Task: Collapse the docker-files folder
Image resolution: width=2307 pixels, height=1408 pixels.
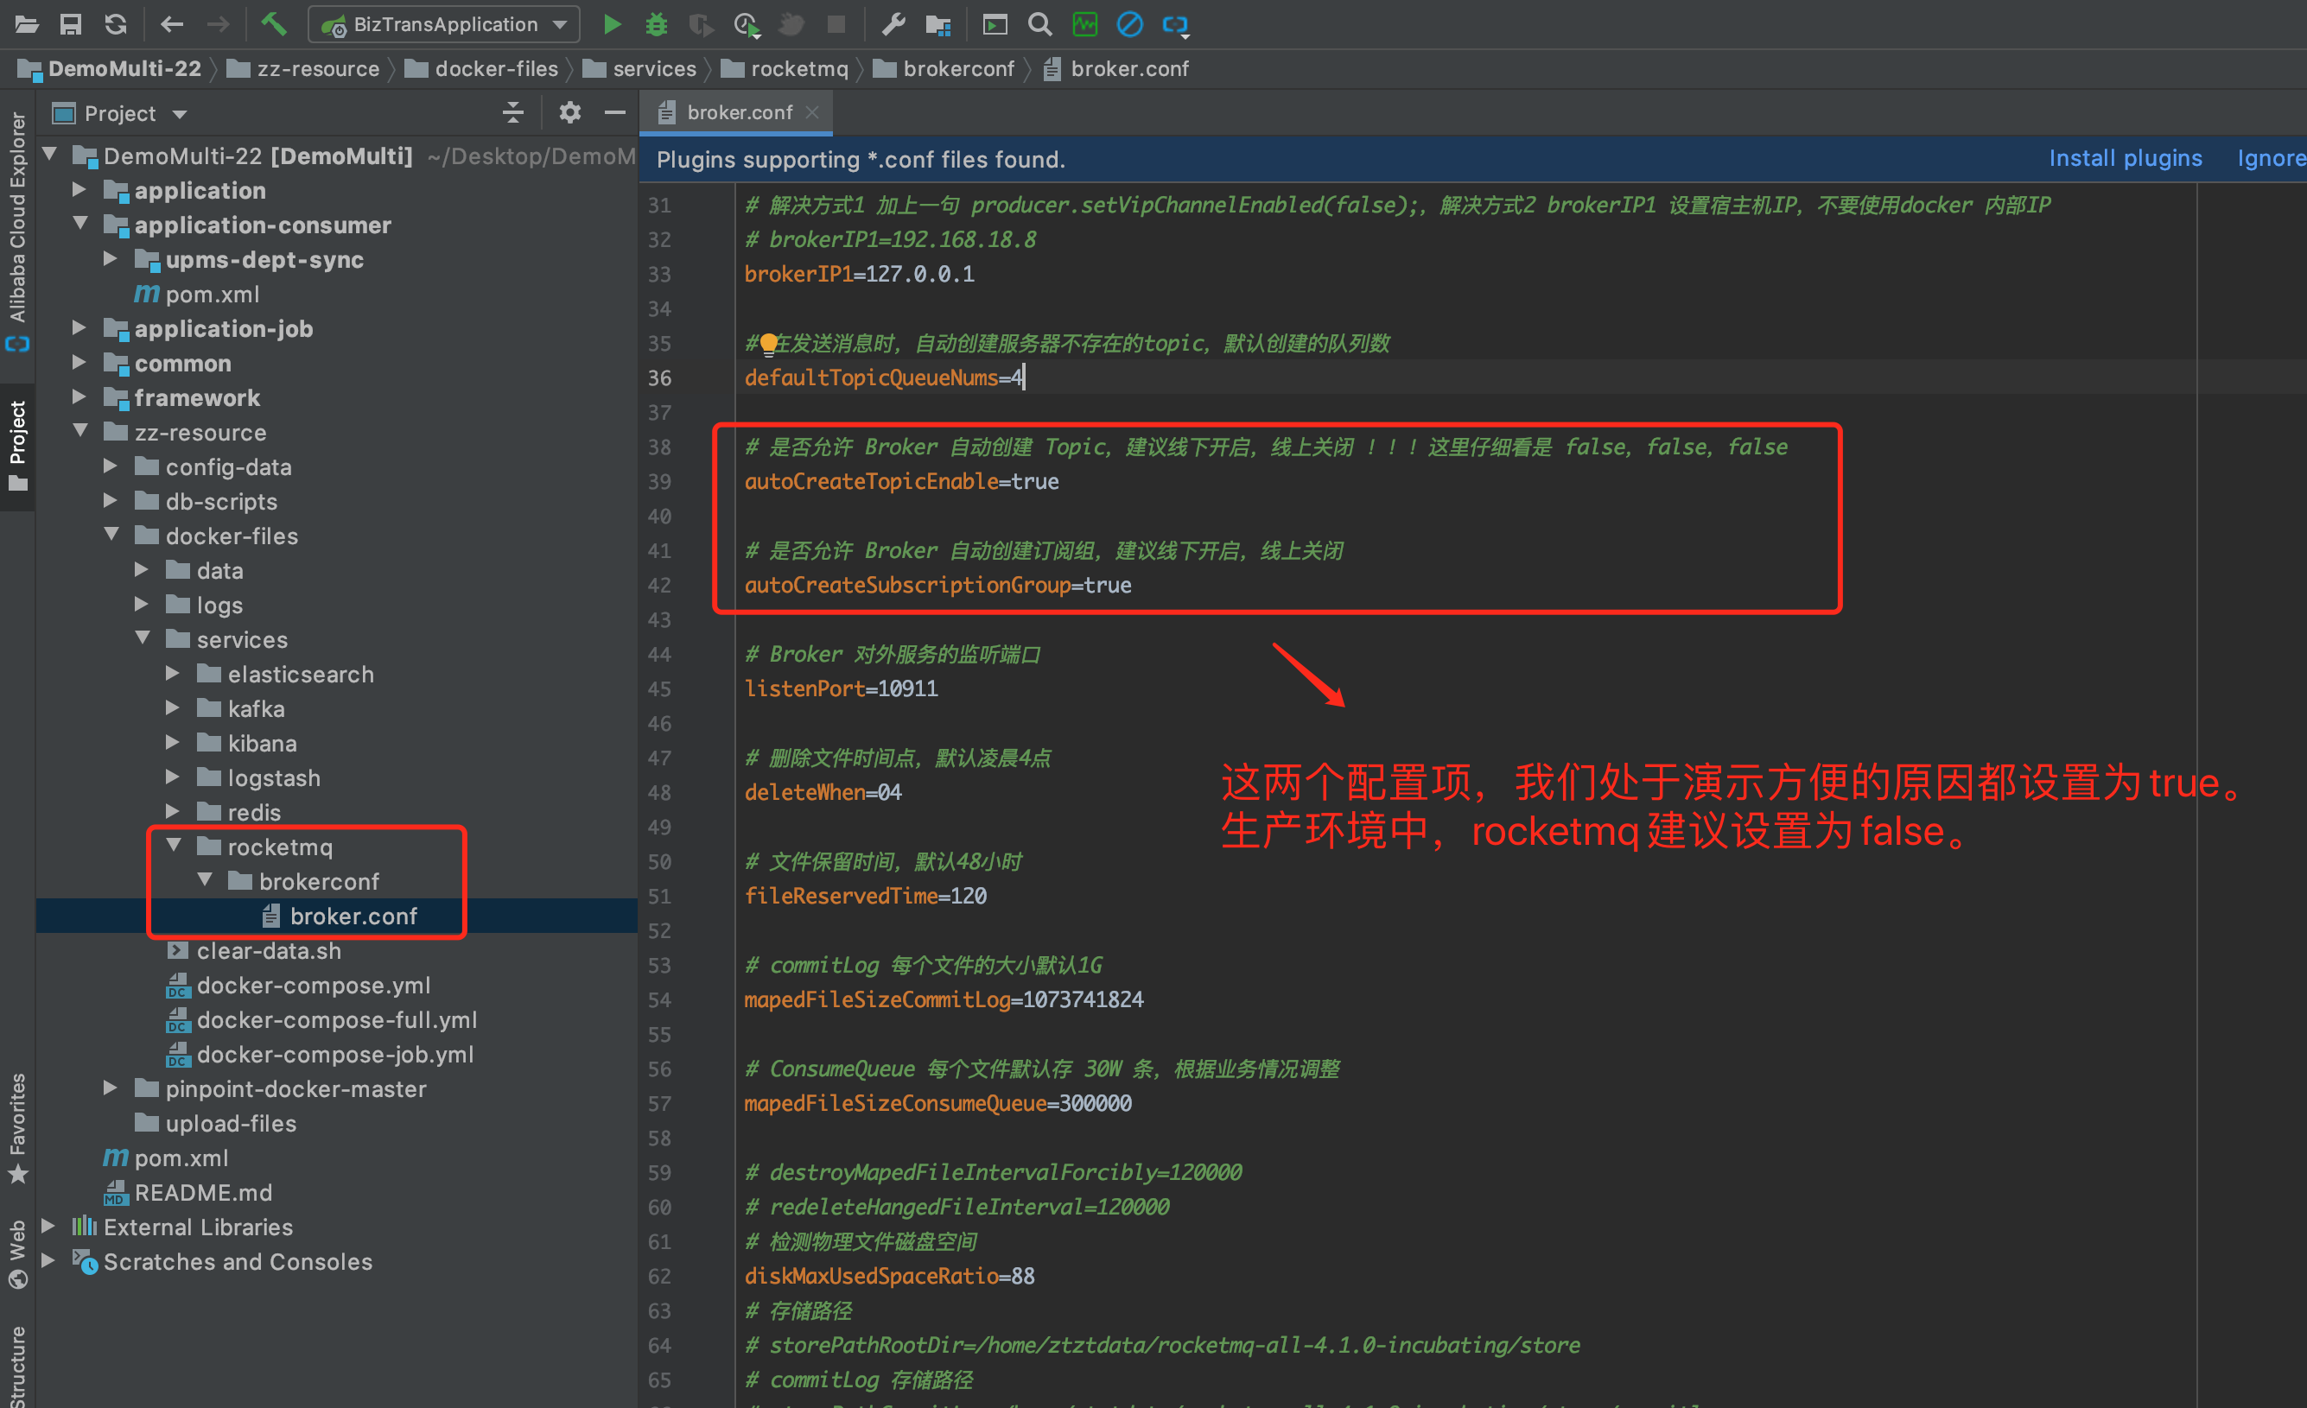Action: point(111,535)
